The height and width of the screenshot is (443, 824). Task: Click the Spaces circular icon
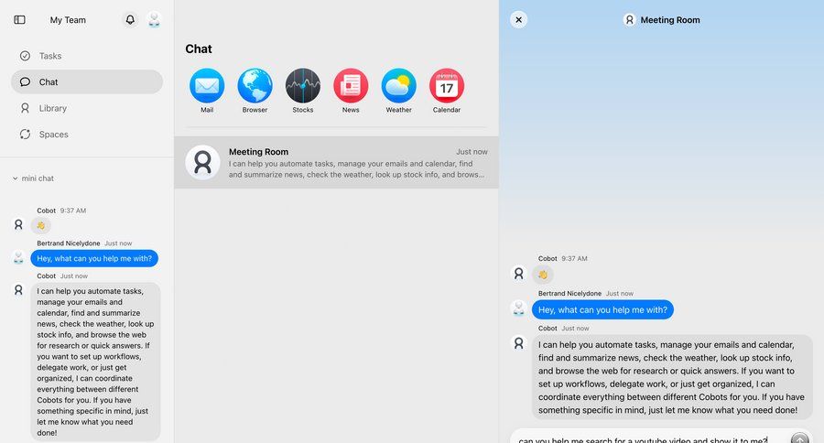coord(25,135)
